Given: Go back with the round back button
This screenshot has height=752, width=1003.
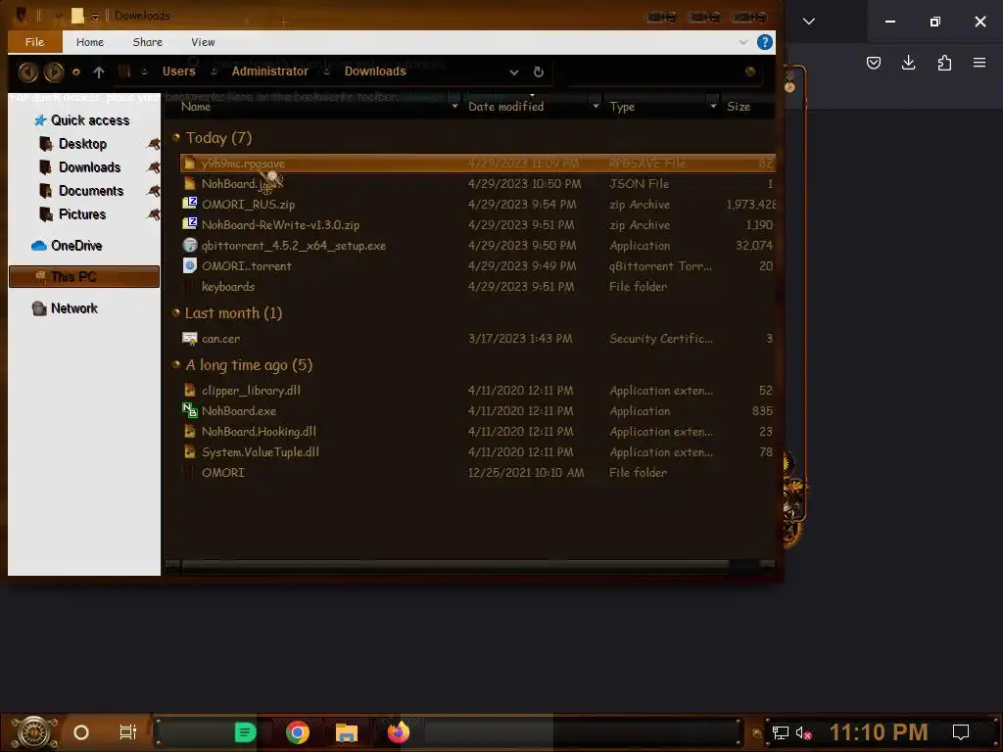Looking at the screenshot, I should click(27, 71).
